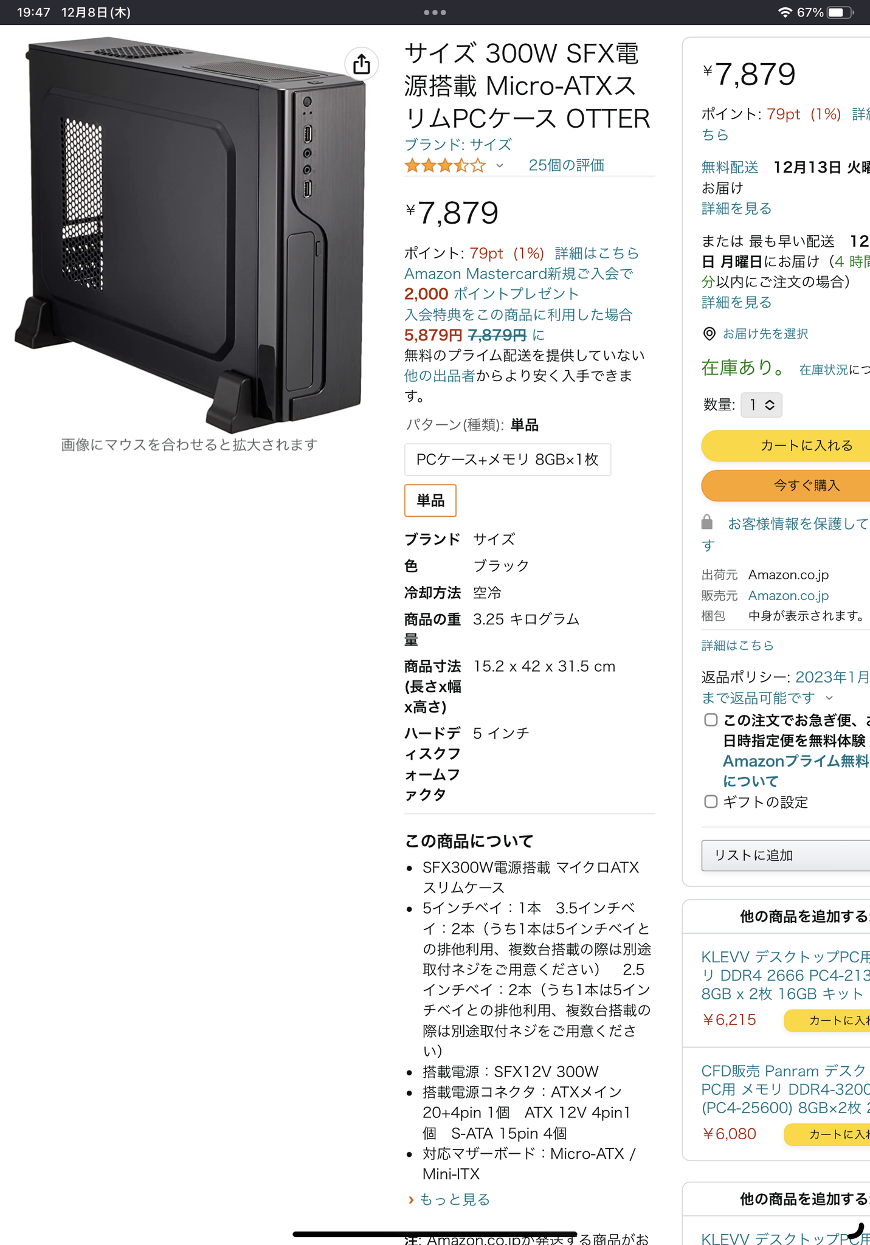Add item with カートに入れる button
The image size is (870, 1245).
[785, 446]
